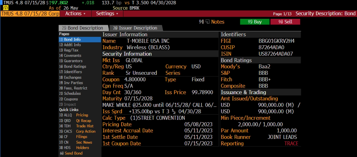Click the TMUS 4.8 07/15/28 Corp security field
The height and width of the screenshot is (157, 357).
(30, 14)
